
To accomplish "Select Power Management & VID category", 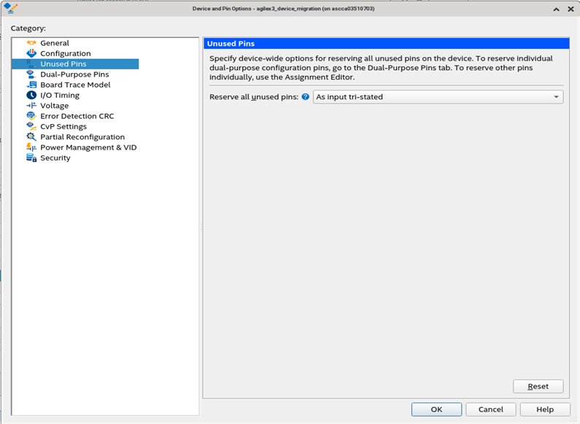I will click(88, 147).
